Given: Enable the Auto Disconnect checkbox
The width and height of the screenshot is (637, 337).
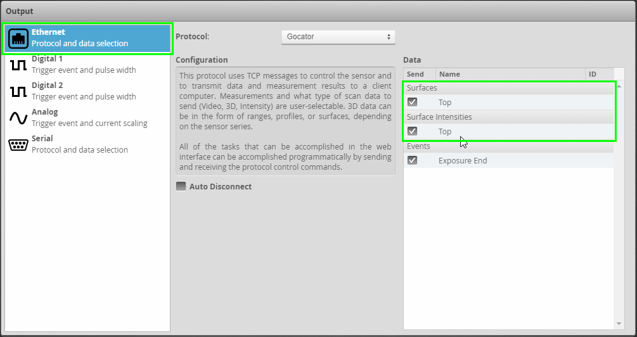Looking at the screenshot, I should pos(181,186).
